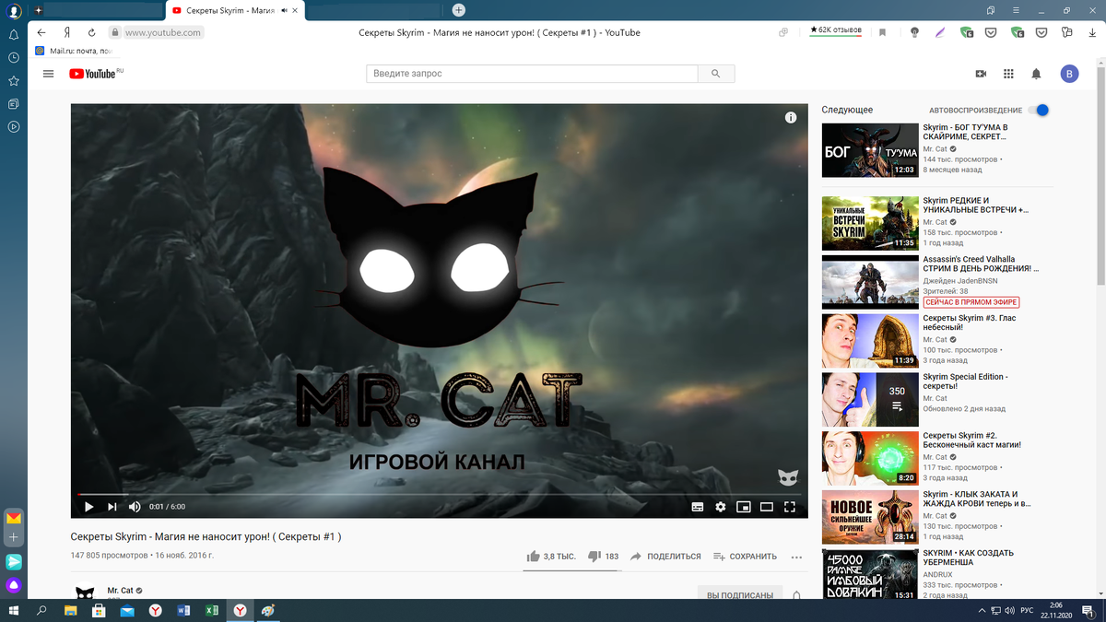Viewport: 1106px width, 622px height.
Task: Disable the АВТОВОСПРОИЗВЕДЕНИЕ autoplay toggle
Action: point(1041,109)
